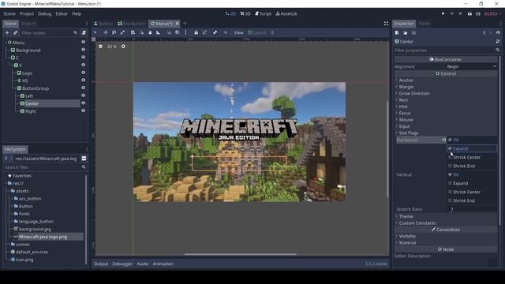505x284 pixels.
Task: Zoom out the canvas with minus icon
Action: 100,47
